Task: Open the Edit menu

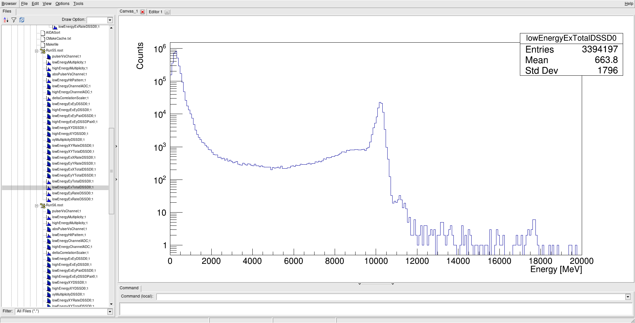Action: tap(35, 4)
